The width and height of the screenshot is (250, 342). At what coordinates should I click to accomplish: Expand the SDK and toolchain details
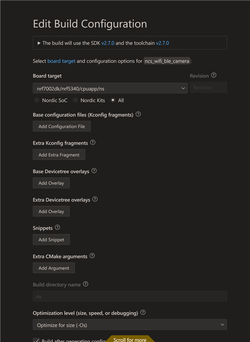39,43
